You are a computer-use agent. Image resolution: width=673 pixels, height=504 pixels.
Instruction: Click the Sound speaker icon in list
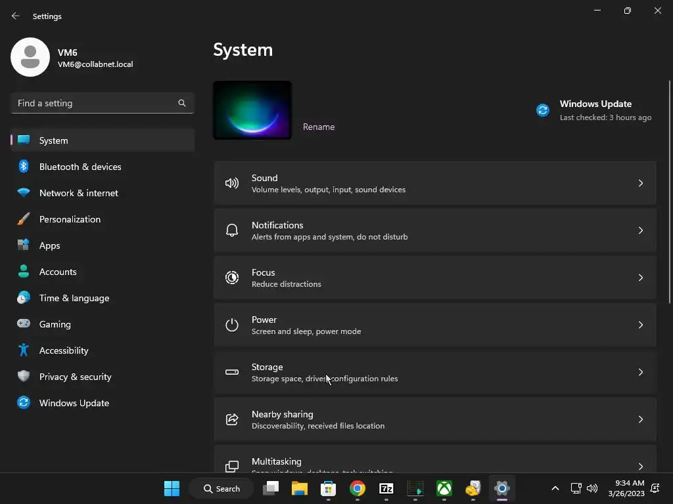[232, 184]
